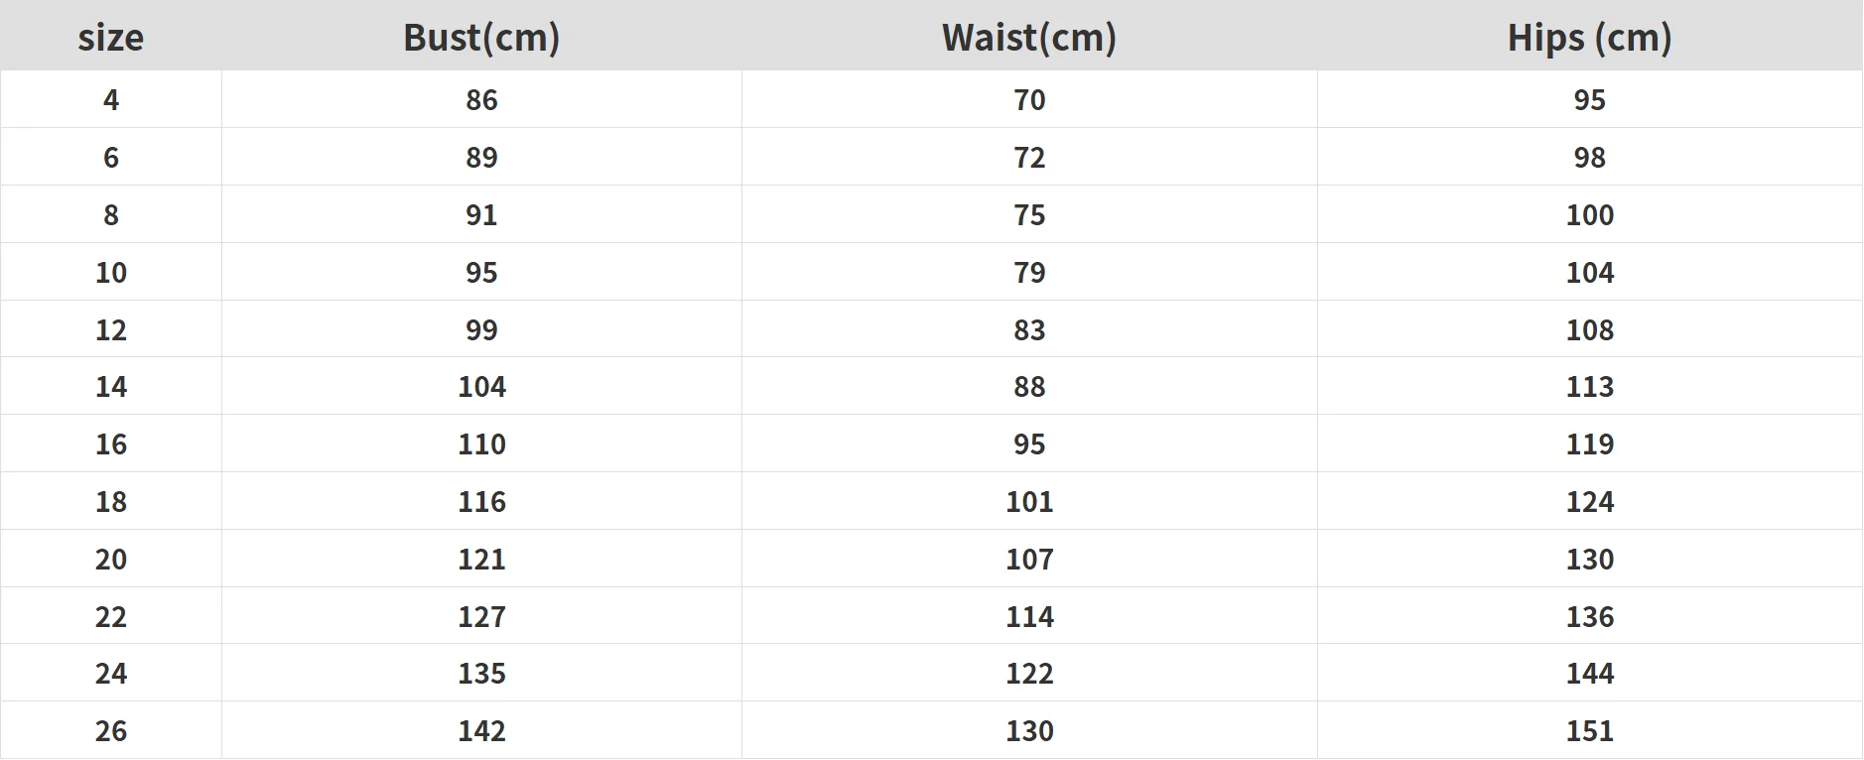Click hips value 151 for size 26

1590,731
